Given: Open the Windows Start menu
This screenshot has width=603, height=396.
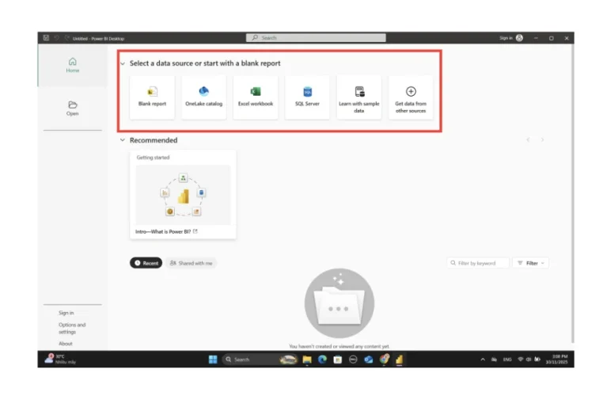Looking at the screenshot, I should click(x=213, y=360).
